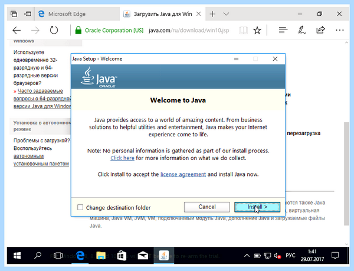Viewport: 354px width, 271px height.
Task: Make a web note pen icon
Action: pyautogui.click(x=301, y=30)
